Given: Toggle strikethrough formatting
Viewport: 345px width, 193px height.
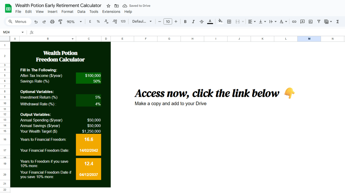Looking at the screenshot, I should click(x=202, y=22).
